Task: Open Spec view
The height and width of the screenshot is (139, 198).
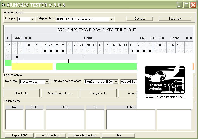Action: pos(175,19)
